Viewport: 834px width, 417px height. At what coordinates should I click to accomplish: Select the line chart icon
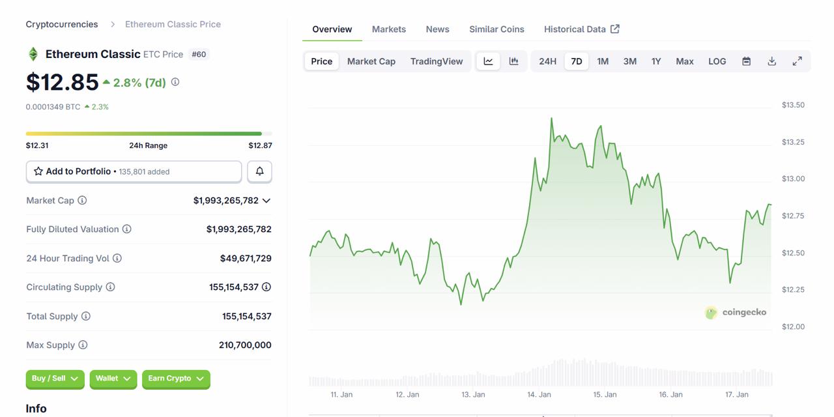[488, 61]
